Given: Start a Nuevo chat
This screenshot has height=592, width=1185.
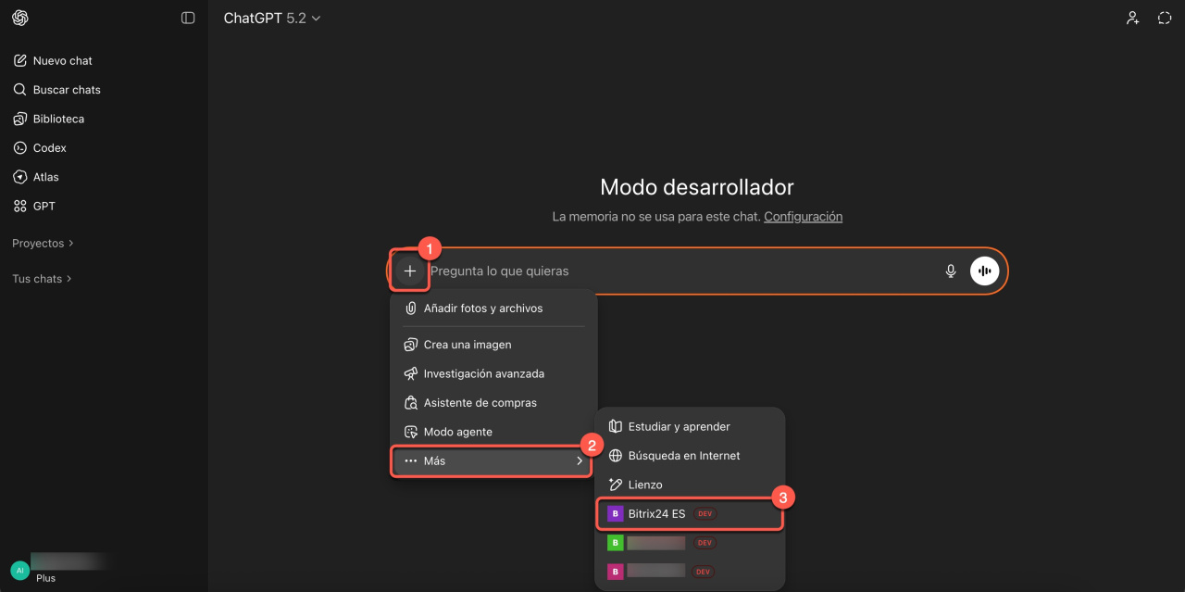Looking at the screenshot, I should pyautogui.click(x=62, y=61).
